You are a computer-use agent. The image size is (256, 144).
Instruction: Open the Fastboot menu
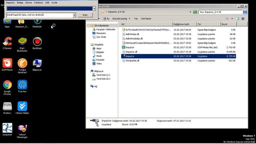(x=38, y=3)
